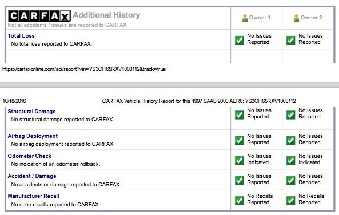Click Owner 2 Structural Damage checkmark
Screen dimensions: 339x215
[x=291, y=115]
